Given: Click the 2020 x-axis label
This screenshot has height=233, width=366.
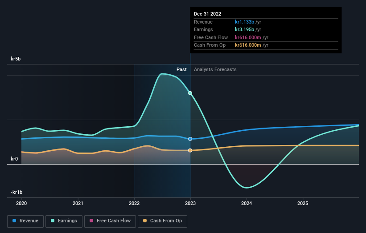Looking at the screenshot, I should pos(21,204).
